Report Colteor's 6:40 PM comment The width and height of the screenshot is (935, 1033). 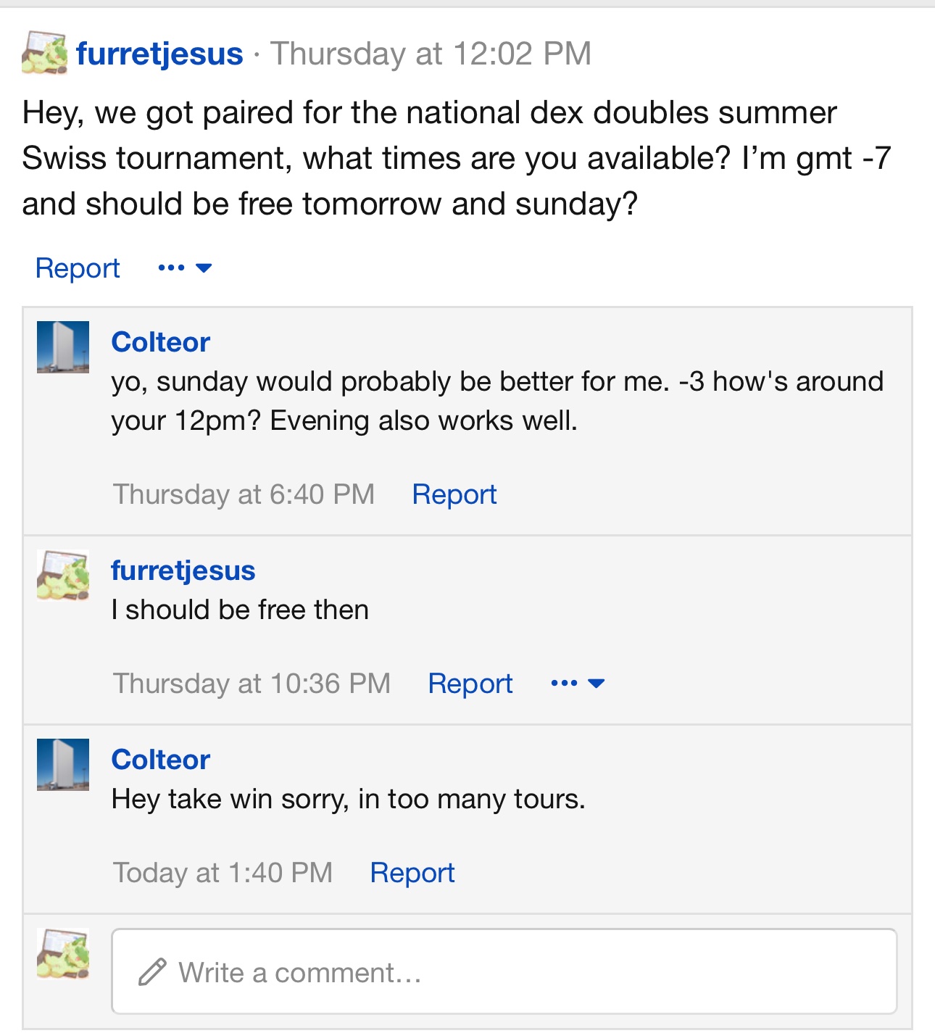[454, 494]
